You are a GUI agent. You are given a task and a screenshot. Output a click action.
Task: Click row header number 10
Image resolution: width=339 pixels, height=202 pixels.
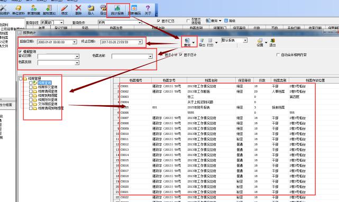[x=117, y=134]
